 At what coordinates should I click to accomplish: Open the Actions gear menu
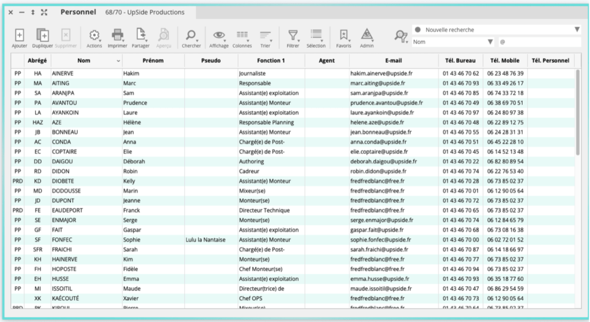[x=94, y=36]
